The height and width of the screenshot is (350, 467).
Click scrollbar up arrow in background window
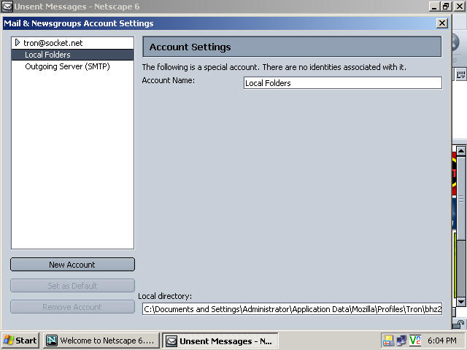click(461, 151)
